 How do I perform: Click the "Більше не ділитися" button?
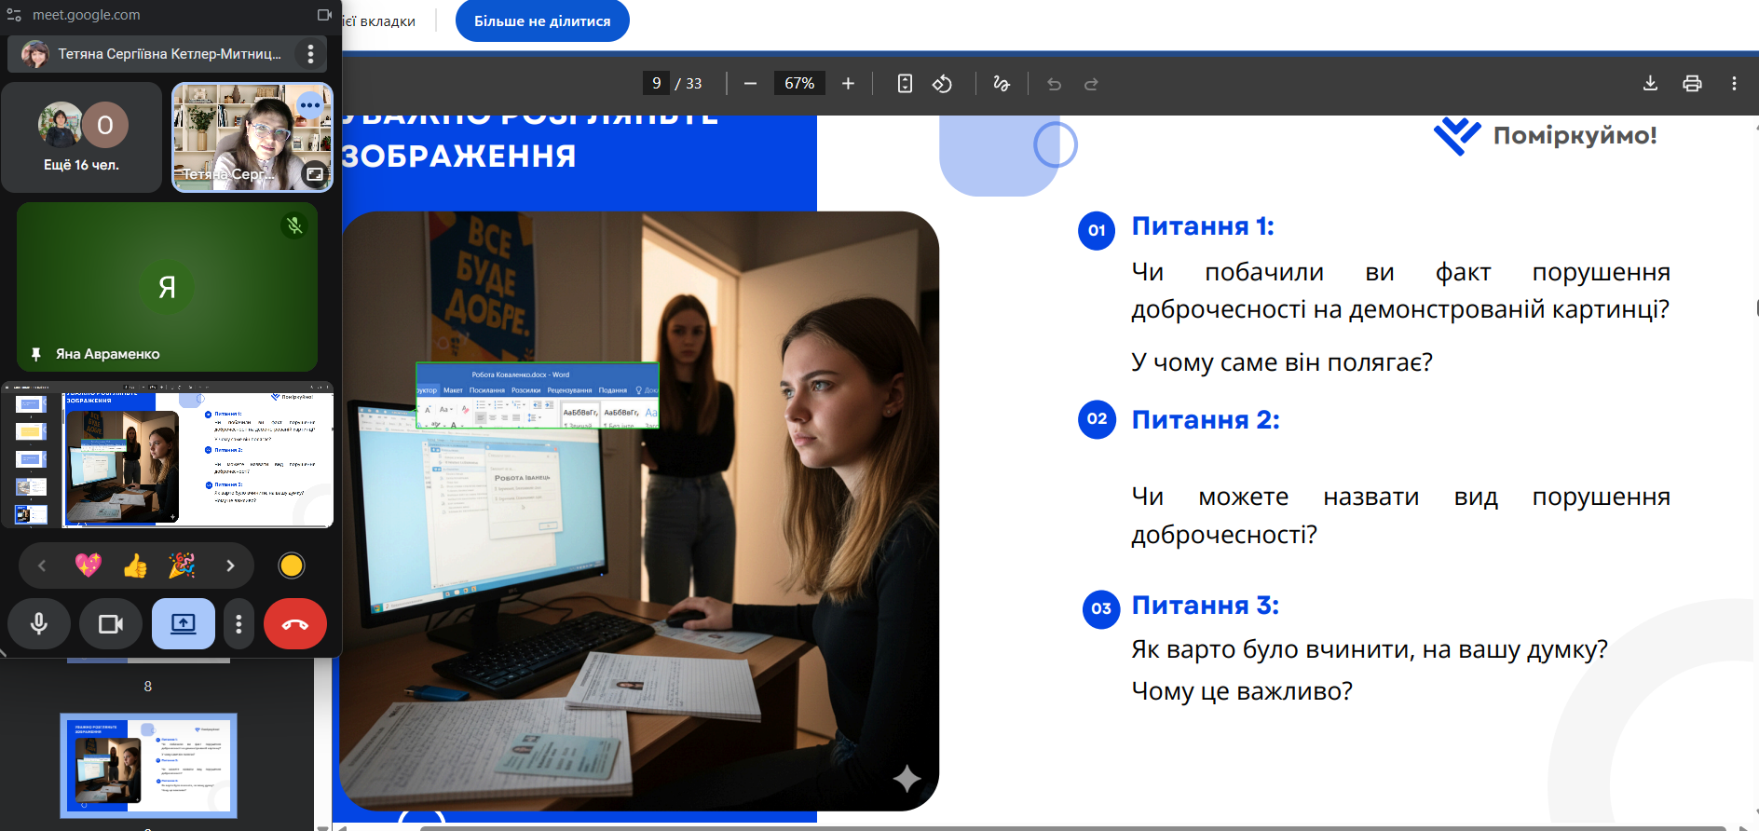point(542,21)
